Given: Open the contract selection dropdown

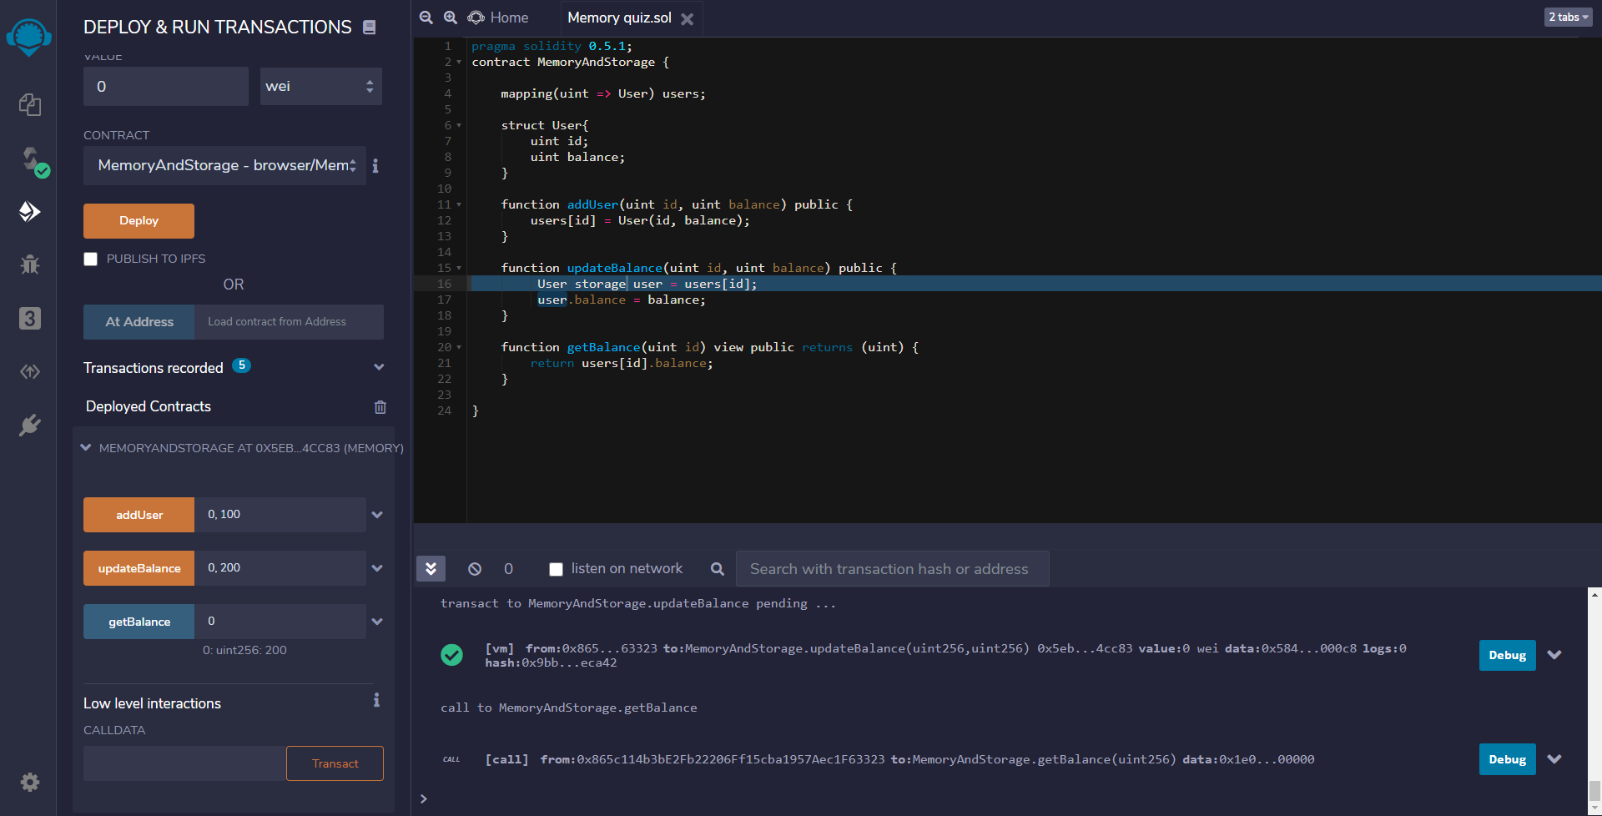Looking at the screenshot, I should click(x=224, y=165).
